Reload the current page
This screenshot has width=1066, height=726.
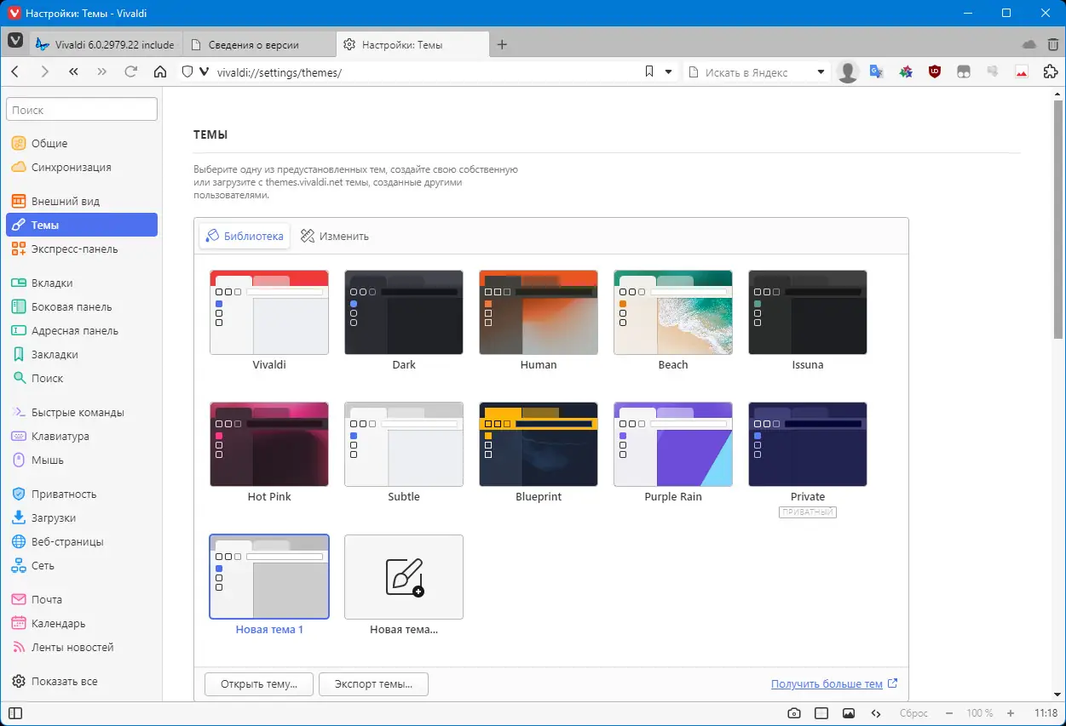131,72
